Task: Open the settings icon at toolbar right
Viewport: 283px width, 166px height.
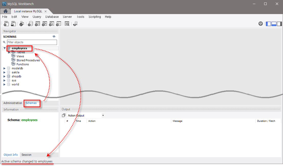Action: 261,24
